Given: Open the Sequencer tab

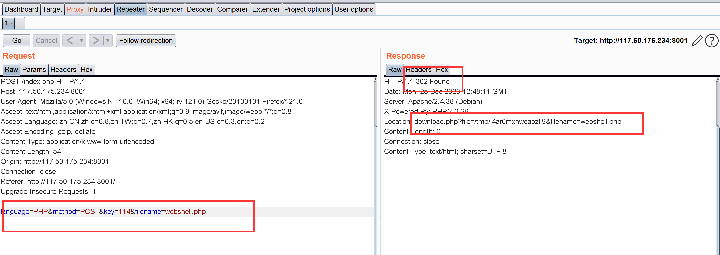Looking at the screenshot, I should click(x=166, y=9).
